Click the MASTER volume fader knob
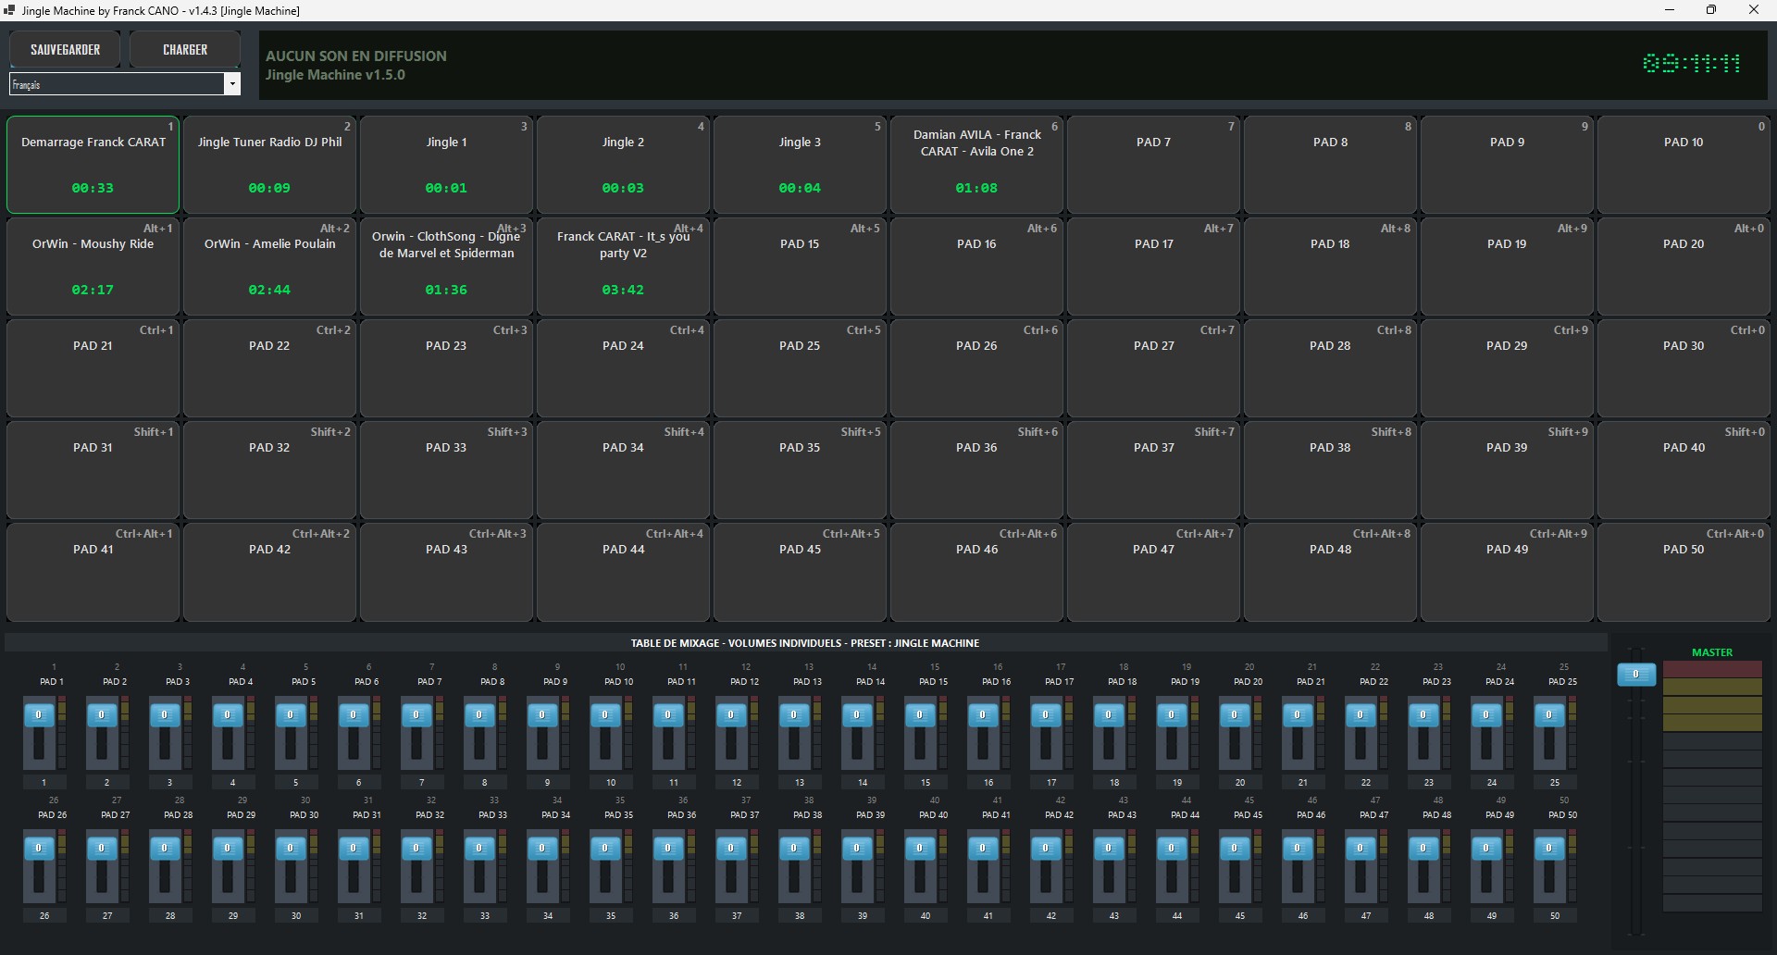1777x955 pixels. 1636,675
